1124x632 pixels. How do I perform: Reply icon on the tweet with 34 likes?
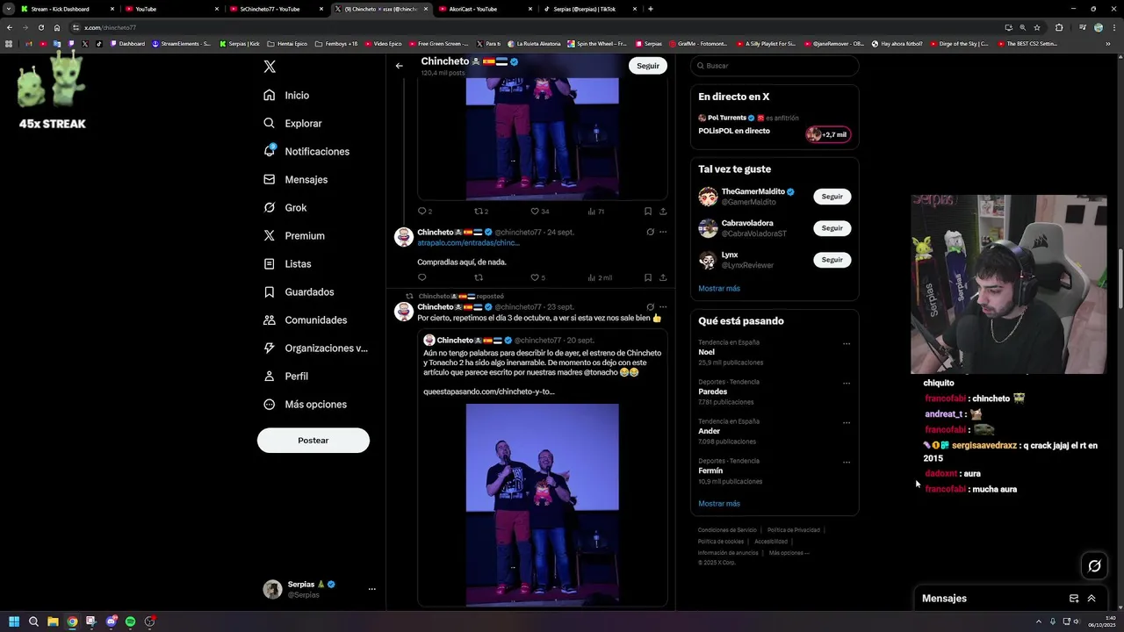pyautogui.click(x=421, y=211)
